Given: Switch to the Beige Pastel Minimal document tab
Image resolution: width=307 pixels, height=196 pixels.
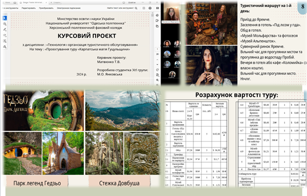Looking at the screenshot, I should (33, 3).
